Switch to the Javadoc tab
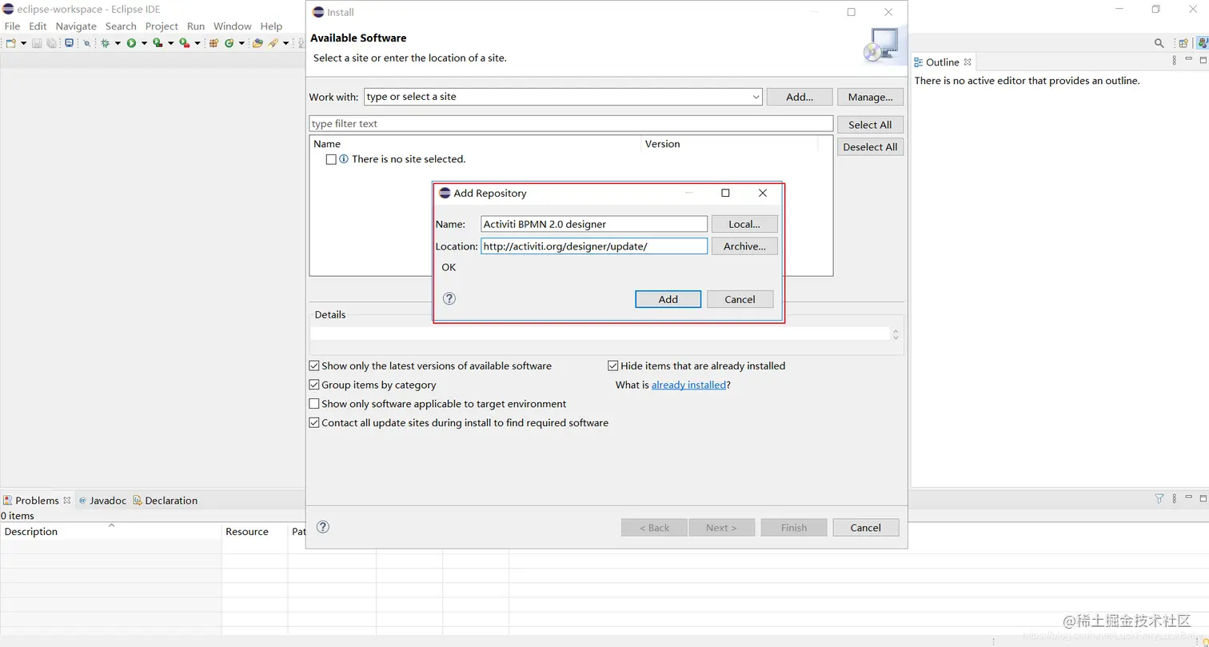1209x647 pixels. (x=102, y=500)
